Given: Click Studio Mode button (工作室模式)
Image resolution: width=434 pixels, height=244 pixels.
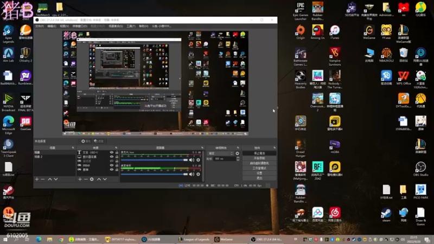Looking at the screenshot, I should (259, 168).
